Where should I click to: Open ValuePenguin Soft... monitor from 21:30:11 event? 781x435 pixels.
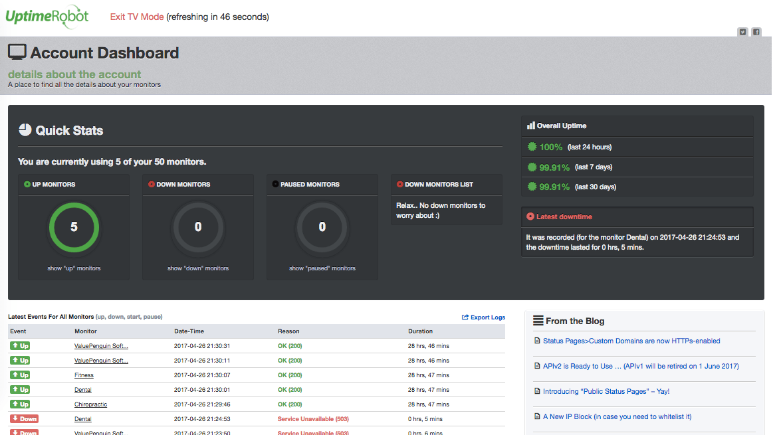point(101,361)
